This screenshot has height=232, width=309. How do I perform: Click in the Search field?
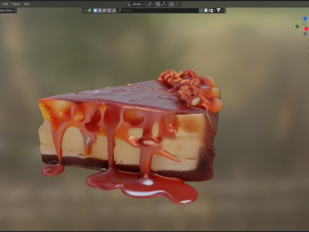click(158, 10)
